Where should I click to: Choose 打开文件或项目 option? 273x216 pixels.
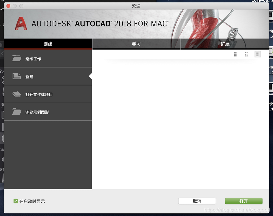pyautogui.click(x=48, y=94)
